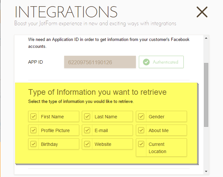
Task: Click the vertical scrollbar thumb
Action: coord(206,94)
